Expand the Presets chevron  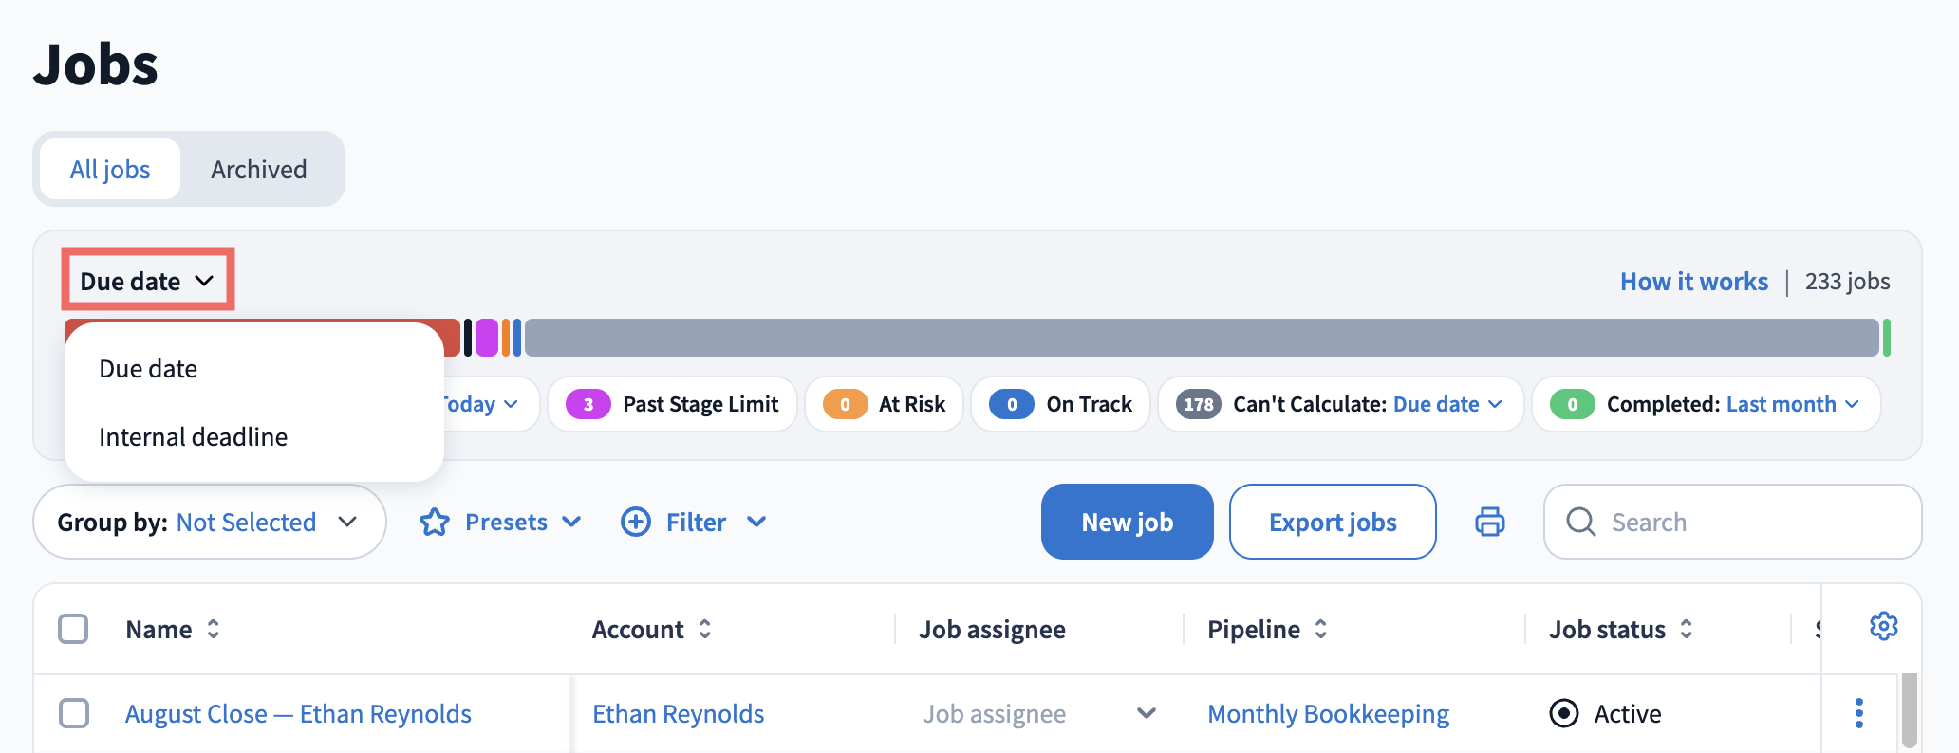pyautogui.click(x=571, y=522)
